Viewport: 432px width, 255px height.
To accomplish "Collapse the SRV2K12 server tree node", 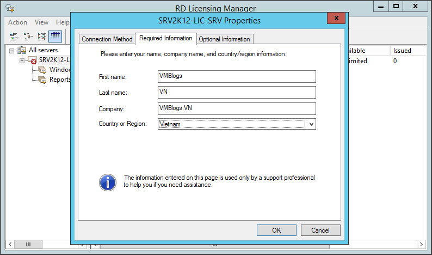I will tap(22, 60).
